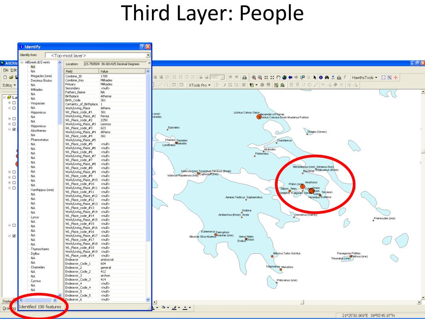
Task: Uncheck the checked layer above the orange symbols
Action: (x=14, y=130)
